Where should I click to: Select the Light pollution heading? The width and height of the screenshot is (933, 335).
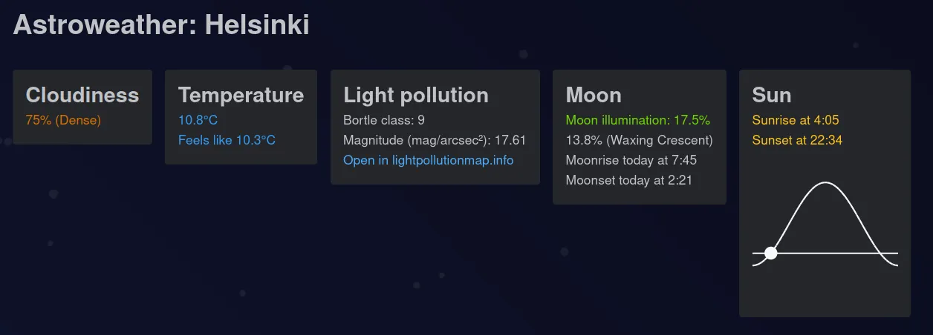coord(416,95)
